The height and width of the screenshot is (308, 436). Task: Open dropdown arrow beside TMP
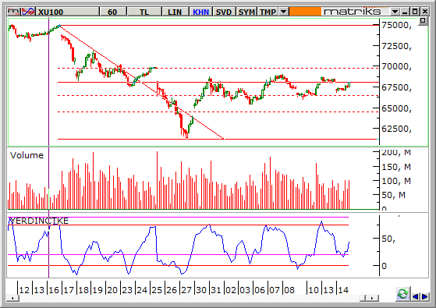tap(283, 12)
